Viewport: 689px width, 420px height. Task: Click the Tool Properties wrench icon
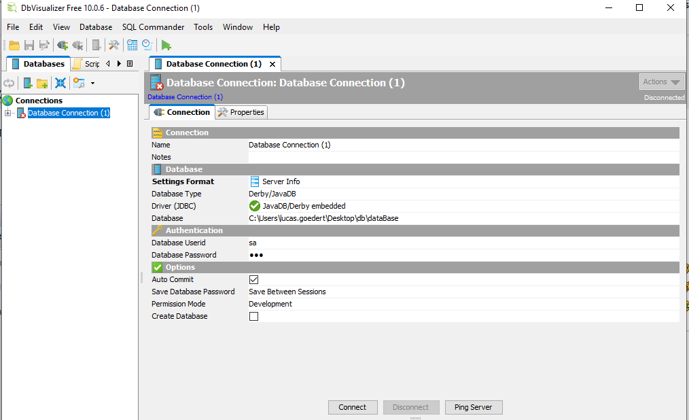click(x=114, y=46)
